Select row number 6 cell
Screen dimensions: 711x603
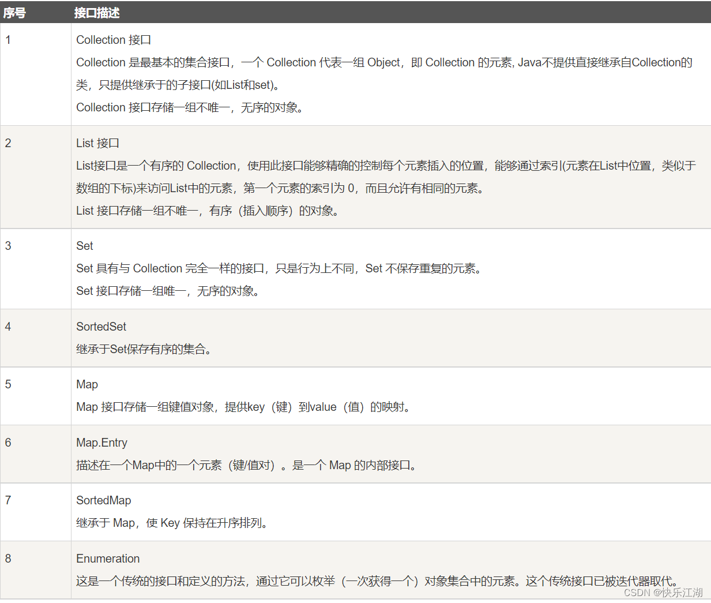(x=35, y=454)
